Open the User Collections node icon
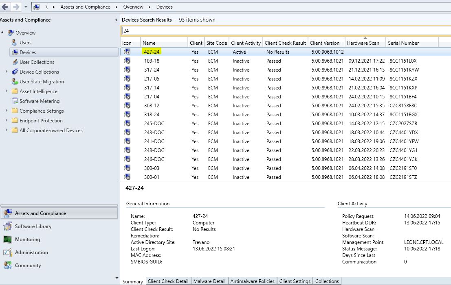 pos(15,62)
